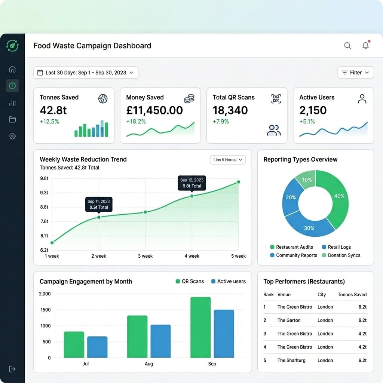Click the two-people icon on QR Scans card

(x=274, y=130)
